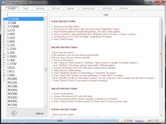Select model L770V in list

pos(25,64)
